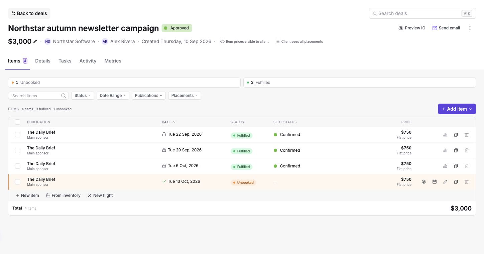The width and height of the screenshot is (484, 254).
Task: Go back to deals
Action: [29, 13]
